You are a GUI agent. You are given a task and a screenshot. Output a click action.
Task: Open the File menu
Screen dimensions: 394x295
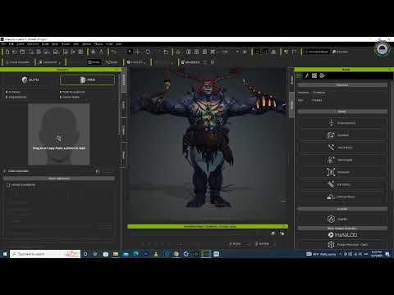(4, 44)
